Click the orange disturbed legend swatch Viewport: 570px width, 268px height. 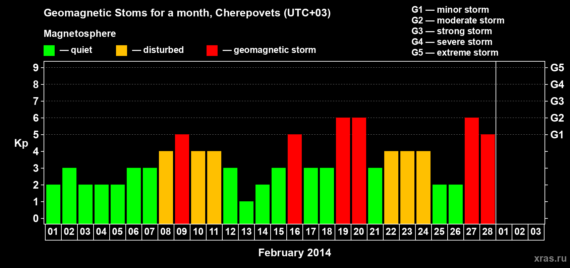(121, 51)
